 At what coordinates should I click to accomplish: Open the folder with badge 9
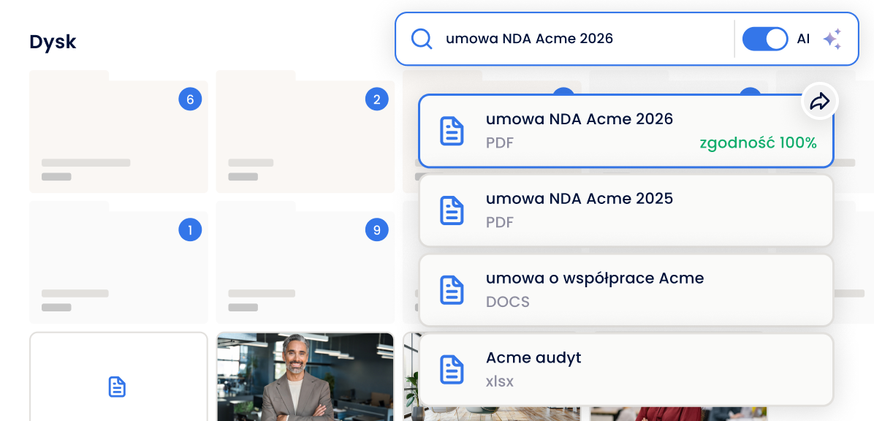305,262
